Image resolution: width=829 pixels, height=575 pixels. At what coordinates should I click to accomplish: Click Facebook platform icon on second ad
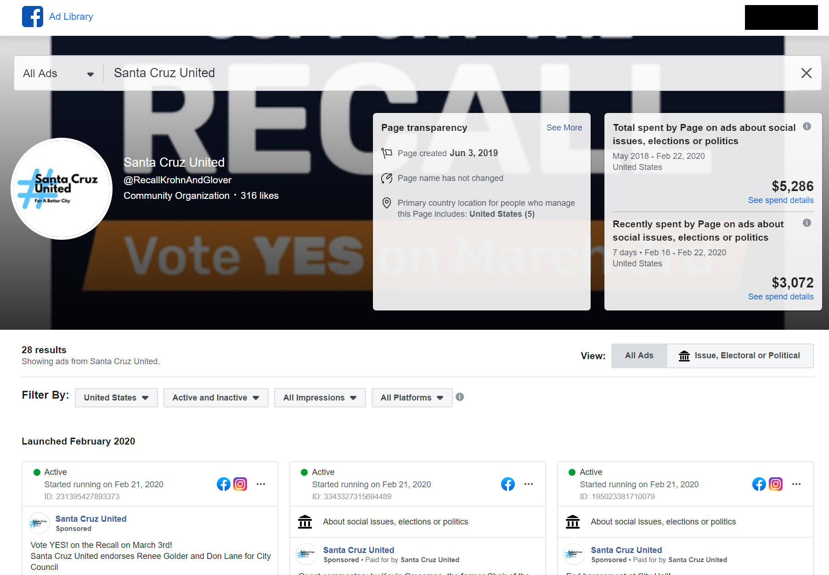point(508,484)
